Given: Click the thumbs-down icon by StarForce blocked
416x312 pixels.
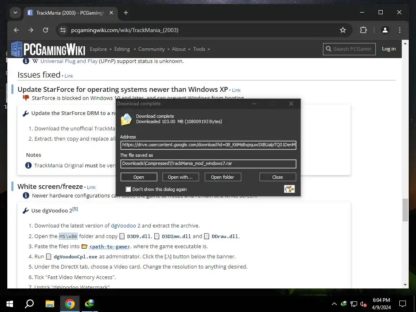Looking at the screenshot, I should [x=26, y=98].
